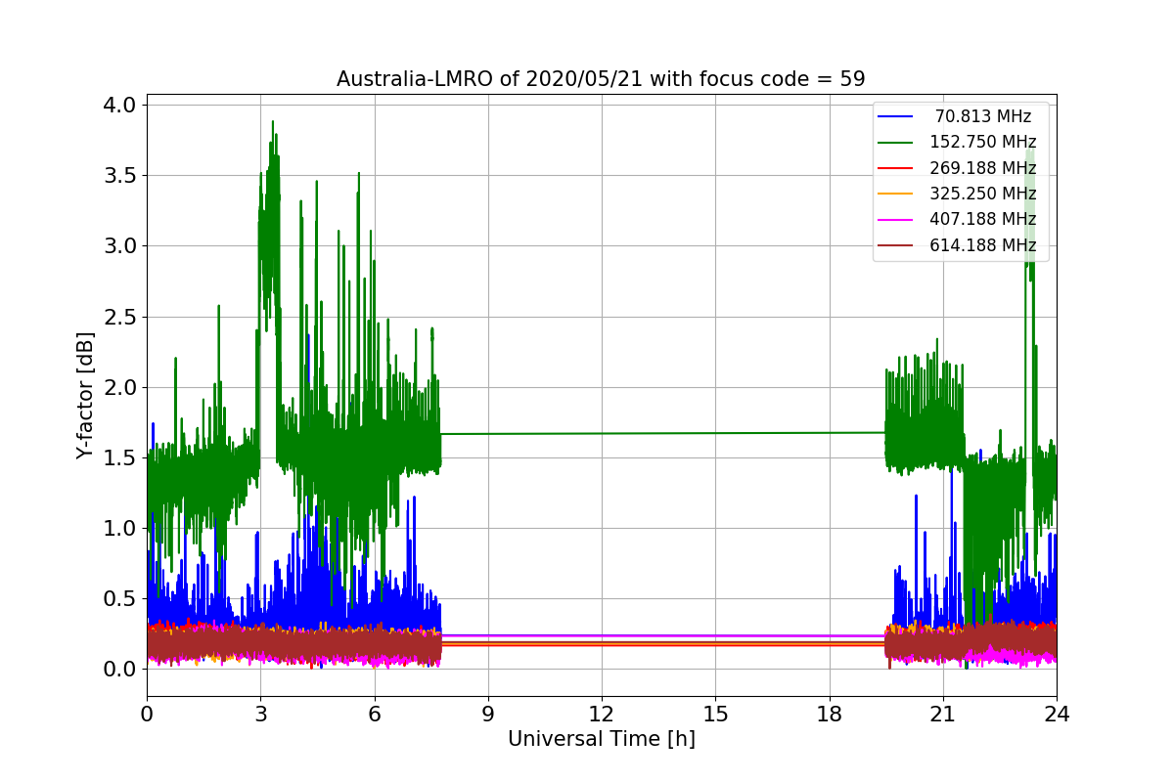Click the flat magenta line across the data gap
1174x782 pixels.
[663, 635]
